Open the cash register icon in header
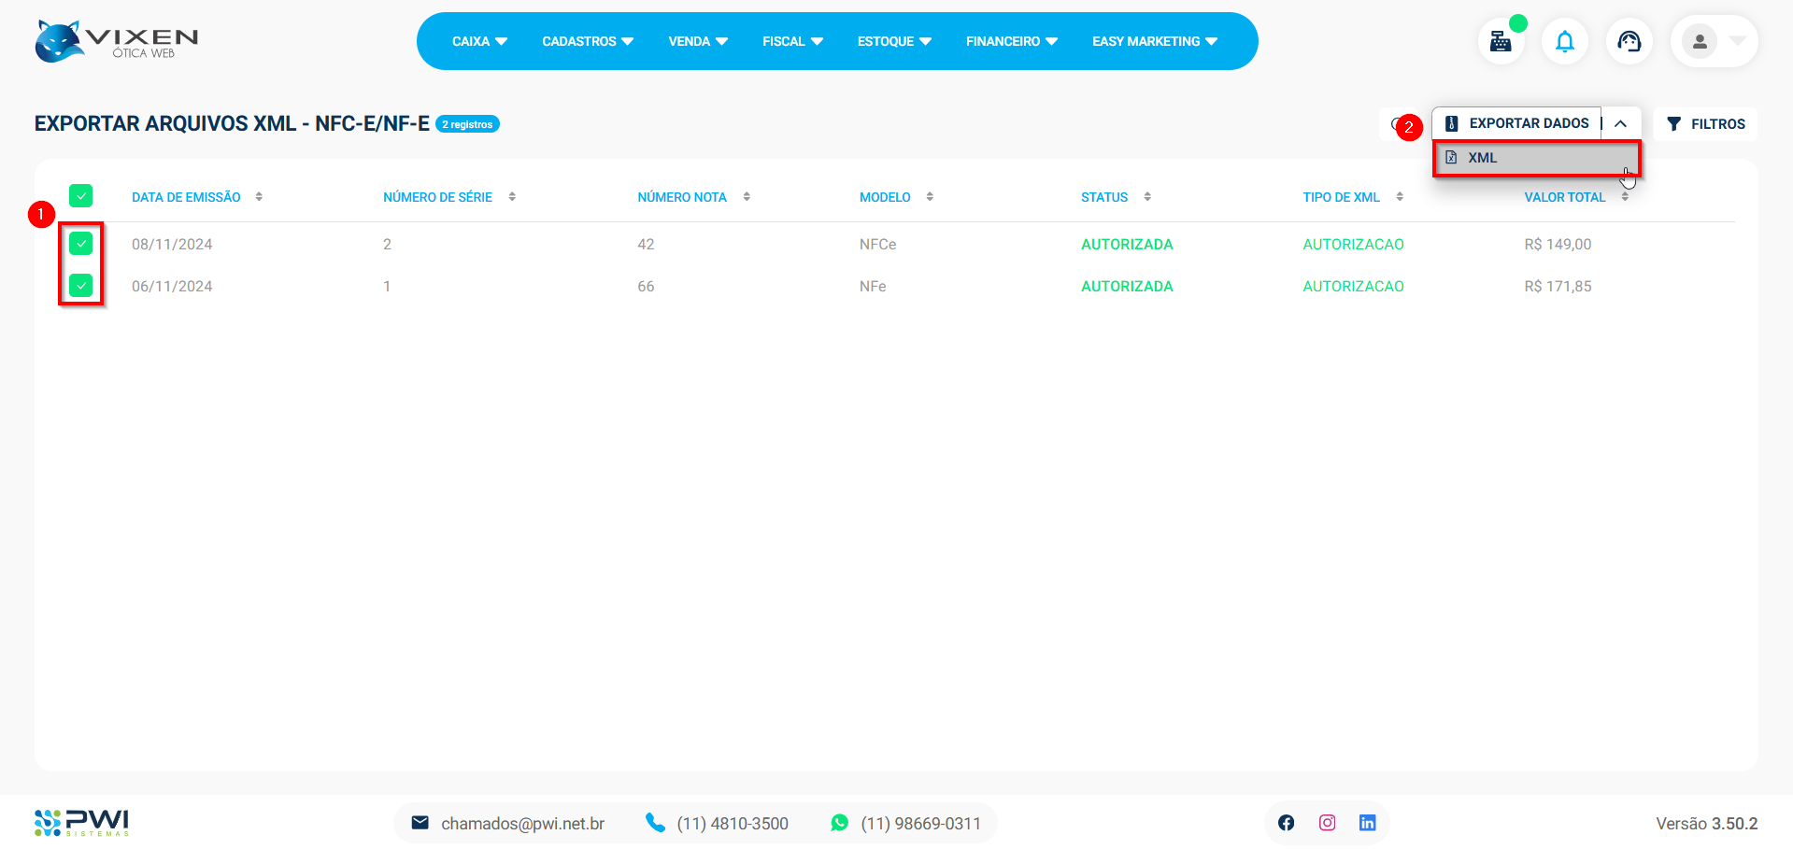The image size is (1793, 849). point(1501,42)
